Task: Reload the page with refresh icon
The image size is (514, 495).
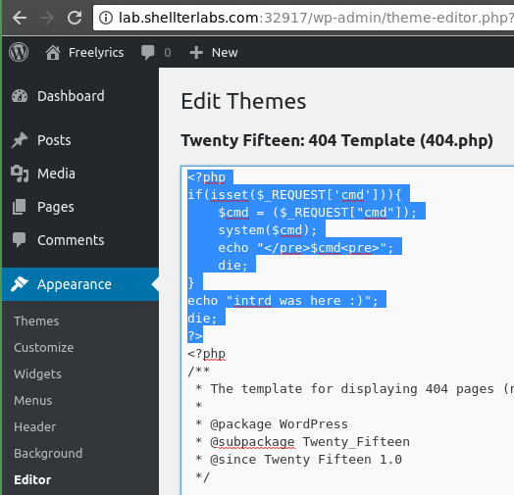Action: (75, 18)
